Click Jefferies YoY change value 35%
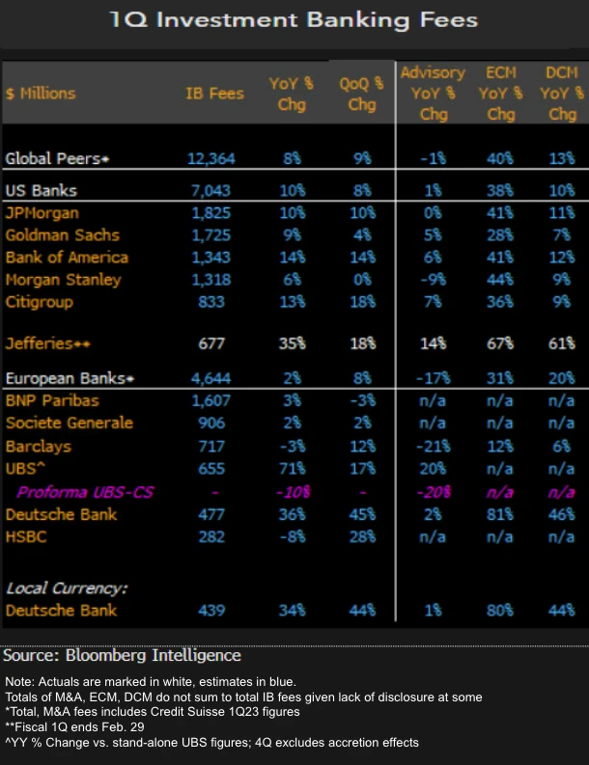This screenshot has height=765, width=589. [292, 343]
